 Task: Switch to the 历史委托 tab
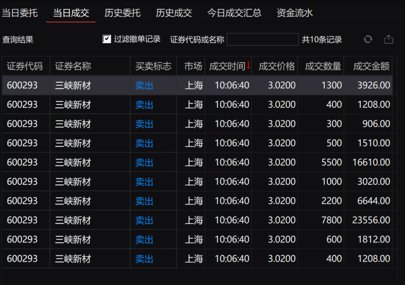click(x=122, y=13)
